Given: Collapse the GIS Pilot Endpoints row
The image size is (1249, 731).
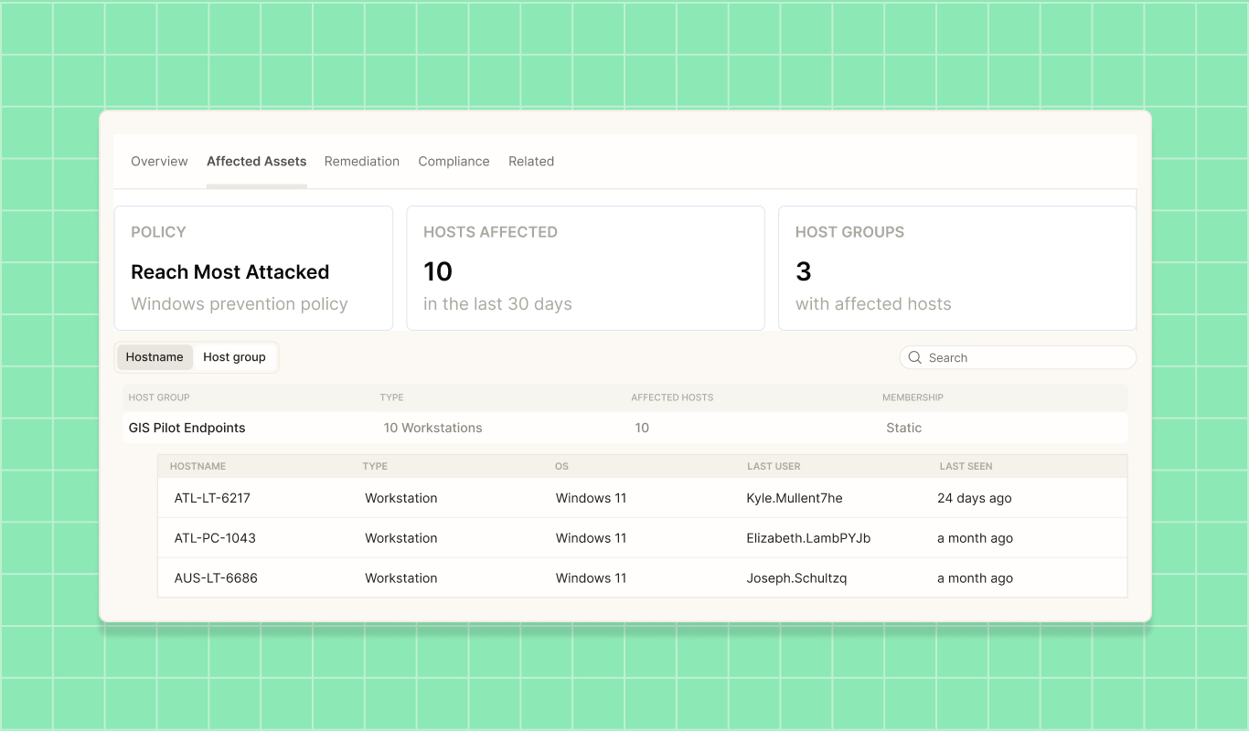Looking at the screenshot, I should tap(625, 428).
